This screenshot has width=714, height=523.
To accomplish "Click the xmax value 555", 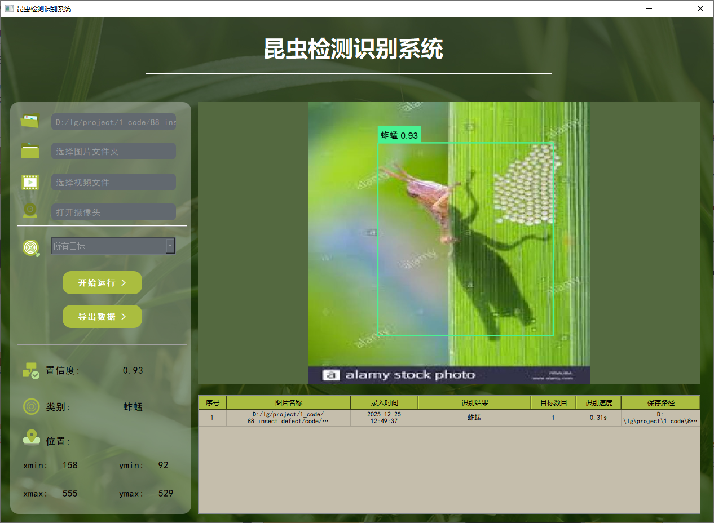I will pos(70,493).
